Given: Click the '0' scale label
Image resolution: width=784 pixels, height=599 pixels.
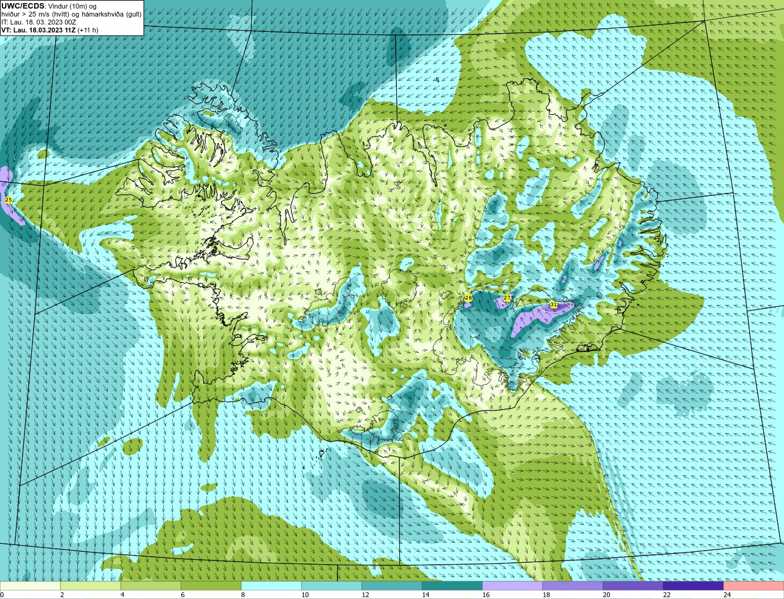Looking at the screenshot, I should click(x=2, y=595).
